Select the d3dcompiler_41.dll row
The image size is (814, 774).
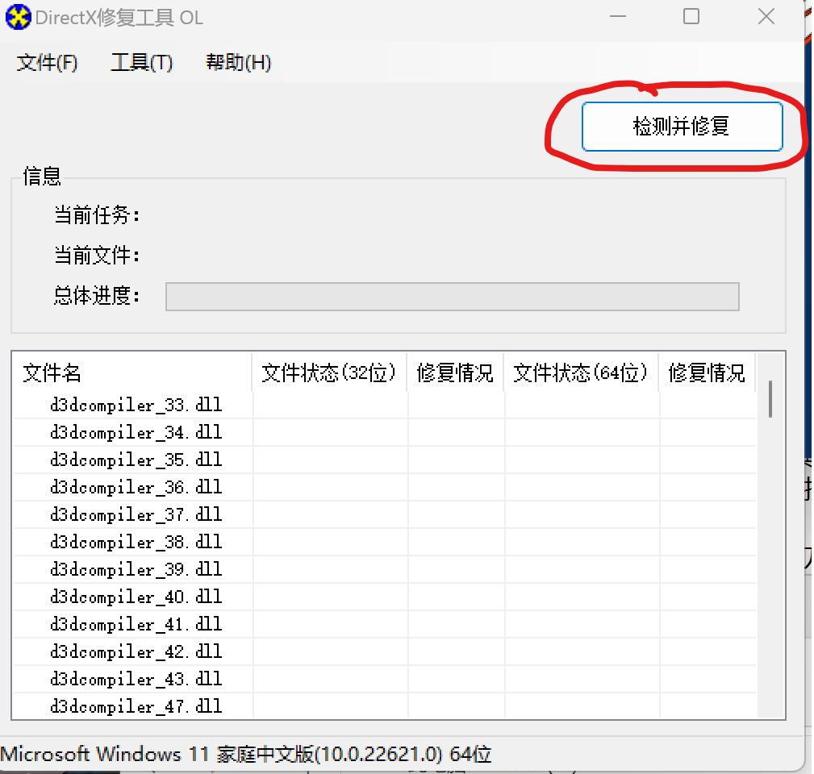384,625
